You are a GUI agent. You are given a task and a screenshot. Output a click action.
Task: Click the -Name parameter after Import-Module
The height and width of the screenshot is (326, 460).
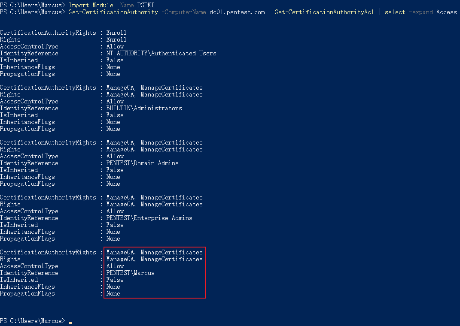point(125,5)
